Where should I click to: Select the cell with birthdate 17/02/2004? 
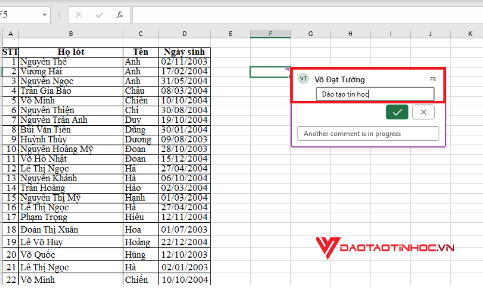pos(185,71)
